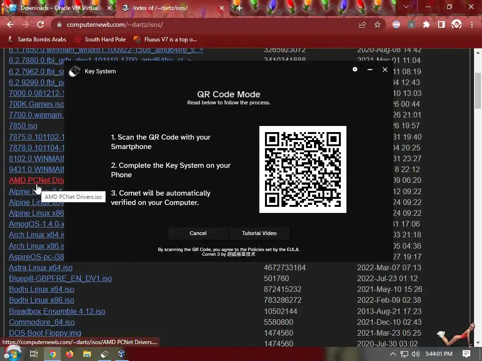This screenshot has height=361, width=482.
Task: Open 7850.iso link
Action: (23, 126)
